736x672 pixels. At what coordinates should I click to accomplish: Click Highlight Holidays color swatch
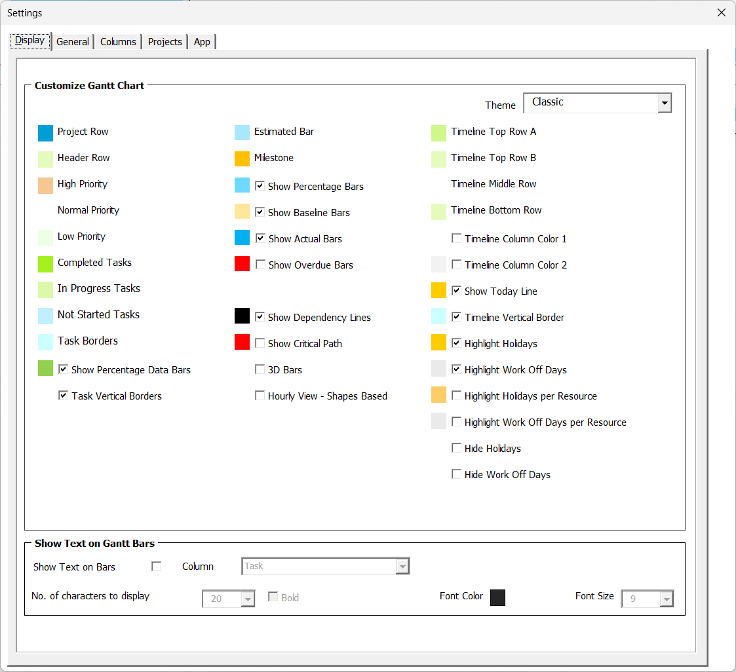click(439, 343)
